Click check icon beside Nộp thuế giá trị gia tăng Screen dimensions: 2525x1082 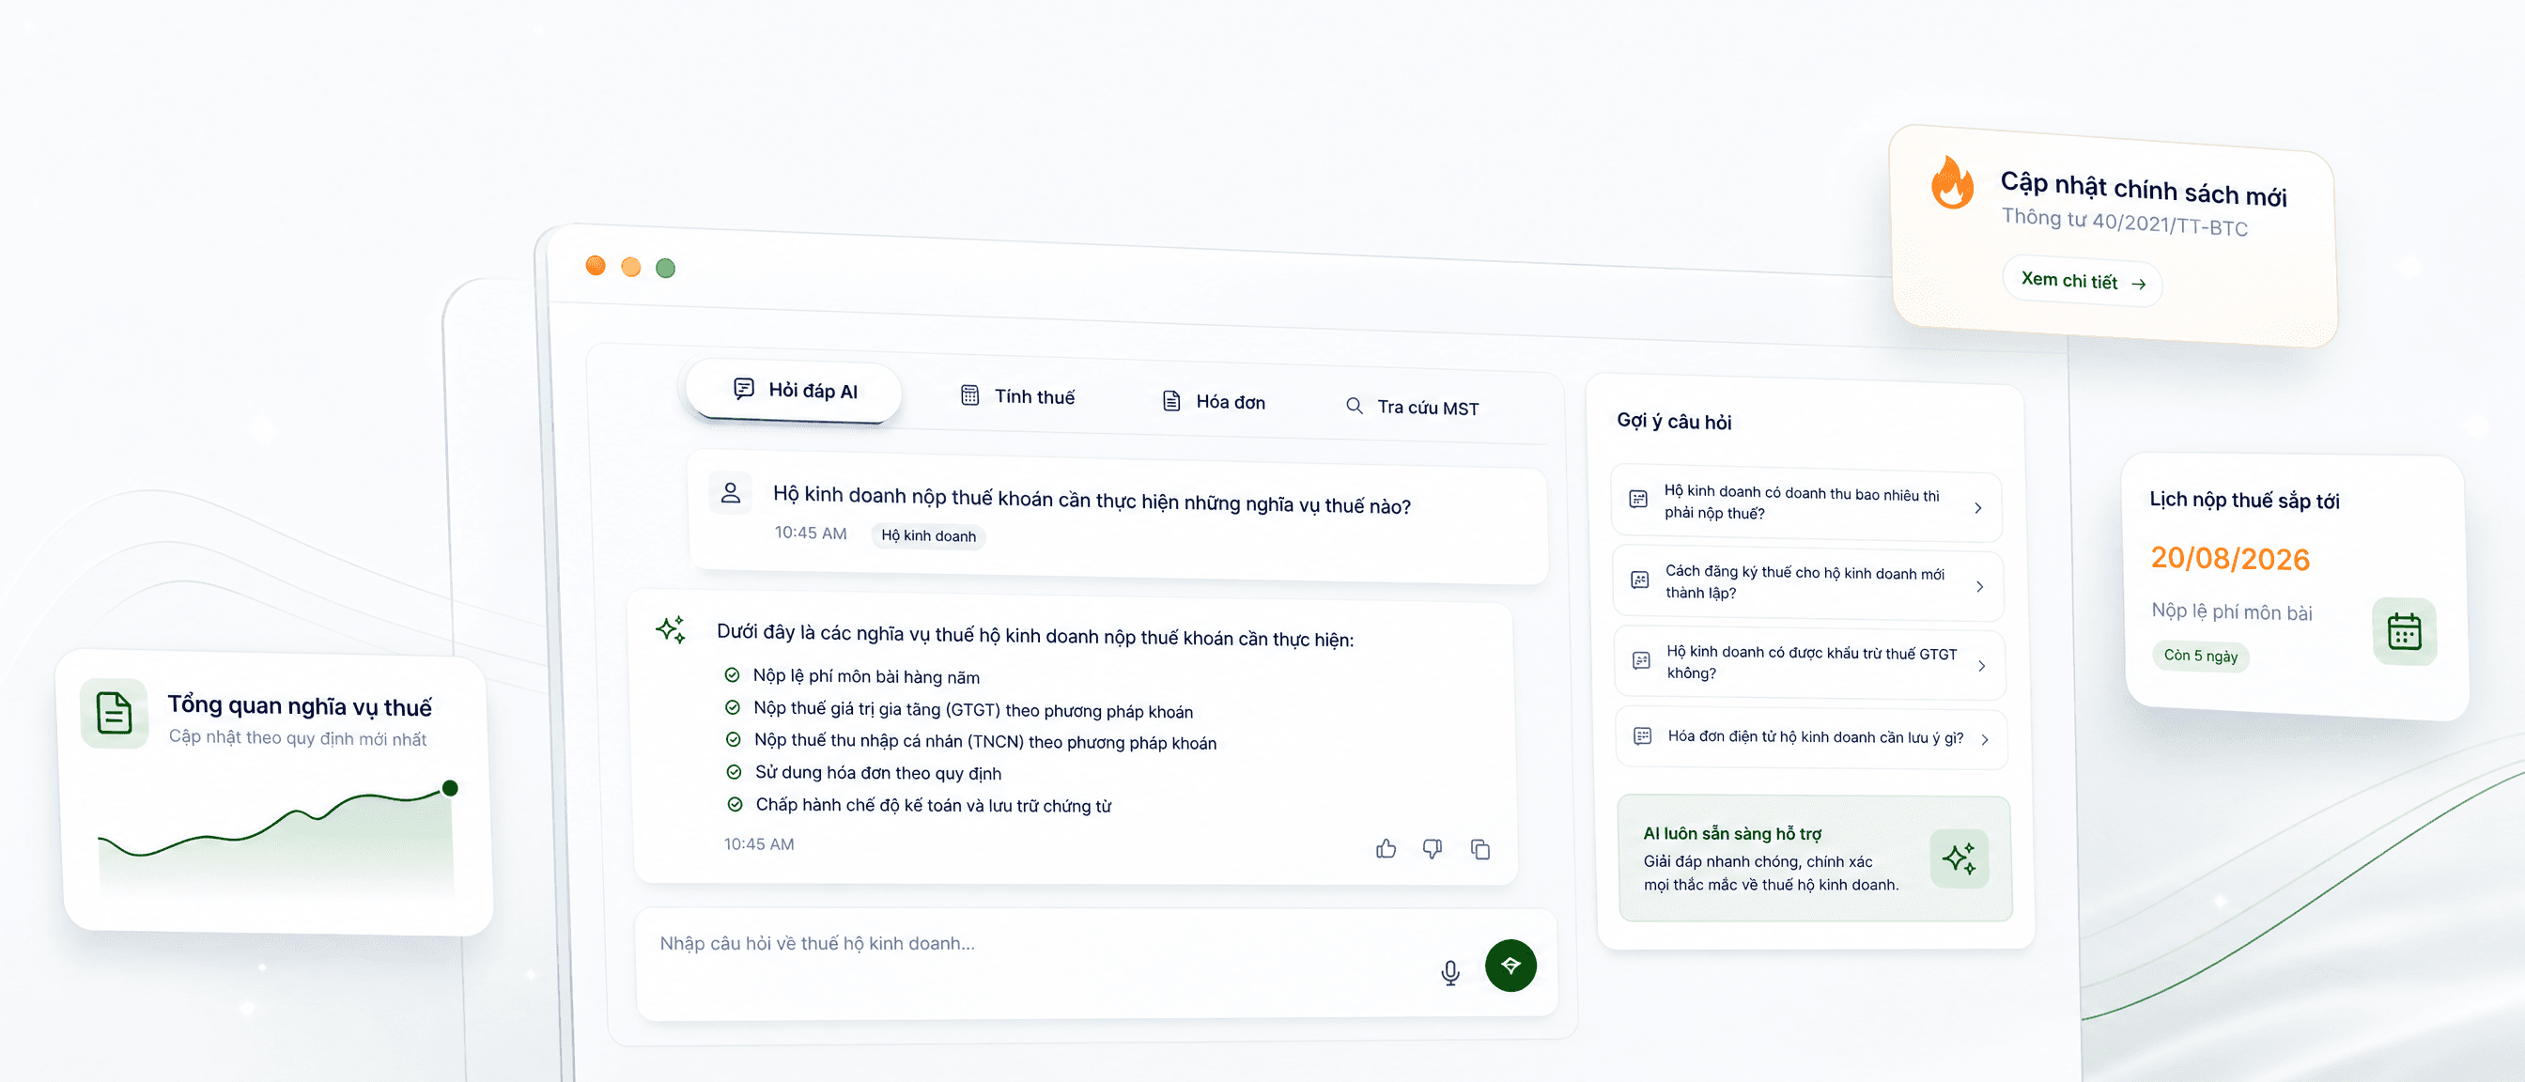(732, 706)
